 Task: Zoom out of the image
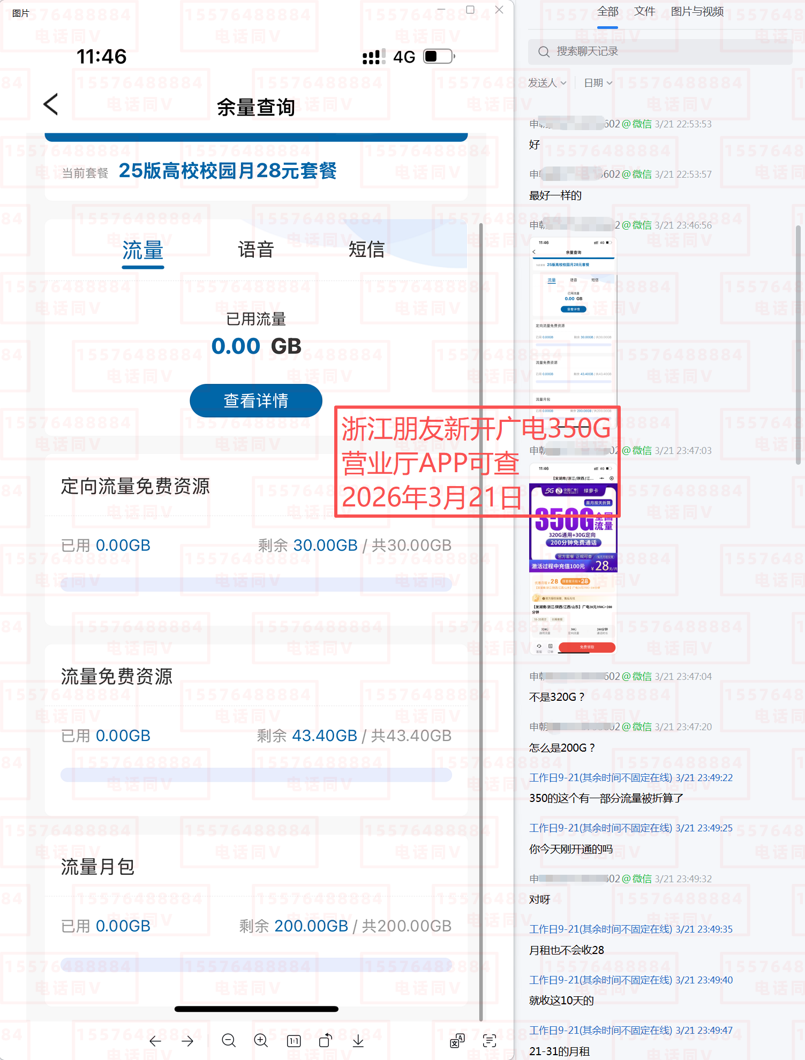tap(229, 1041)
